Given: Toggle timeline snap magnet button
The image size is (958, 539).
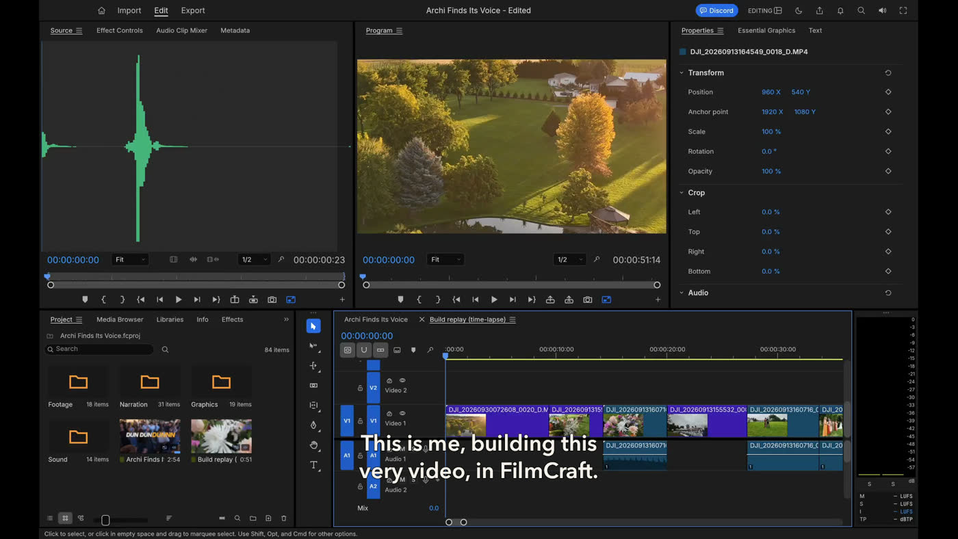Looking at the screenshot, I should pos(364,350).
